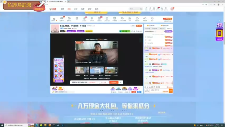This screenshot has height=127, width=225.
Task: Click the green button under stream title
Action: (125, 31)
